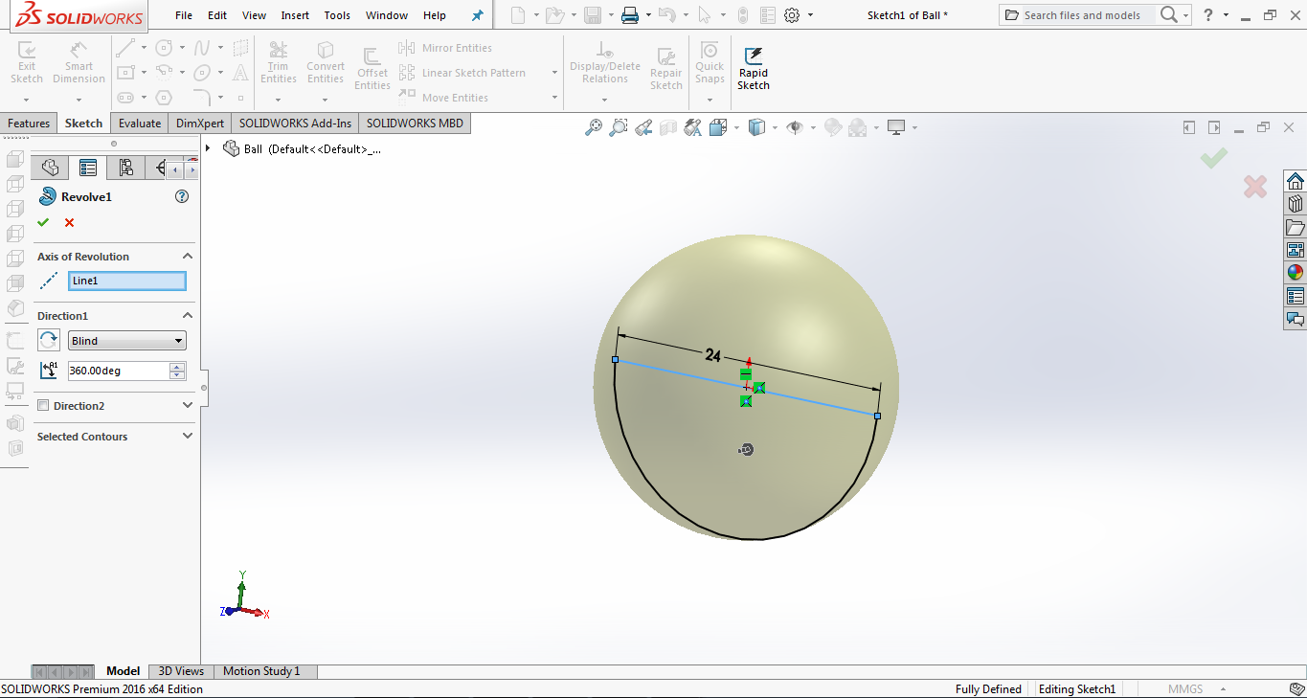Screen dimensions: 1307x698
Task: Switch to the ConfigurationManager tab
Action: (125, 169)
